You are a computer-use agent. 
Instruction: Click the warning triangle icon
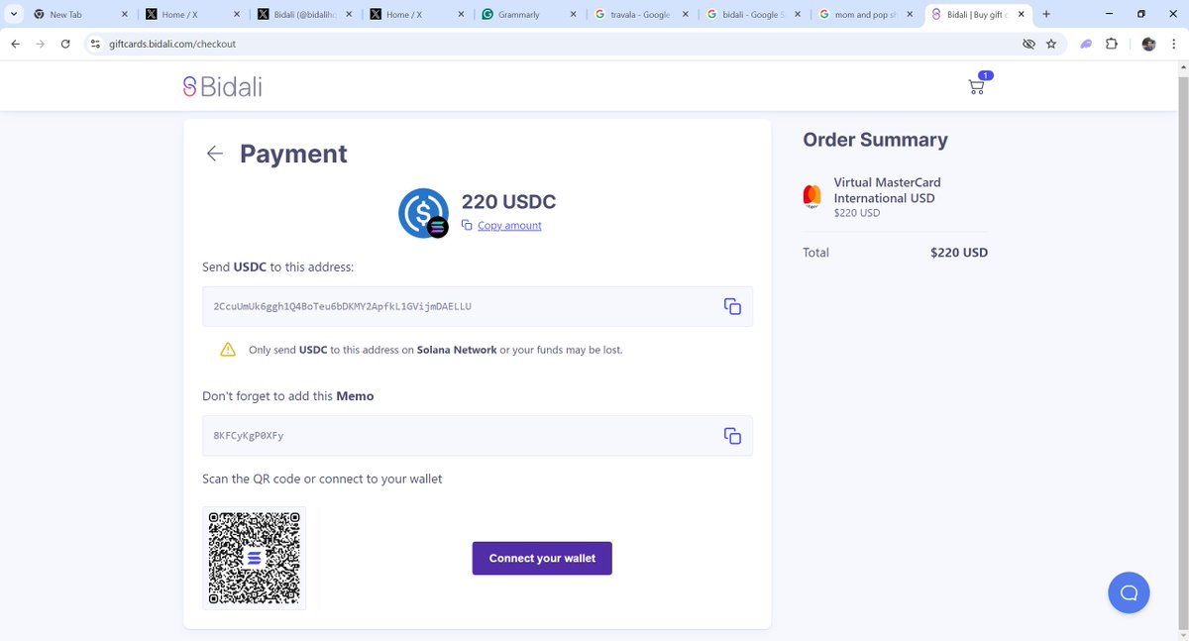(228, 349)
